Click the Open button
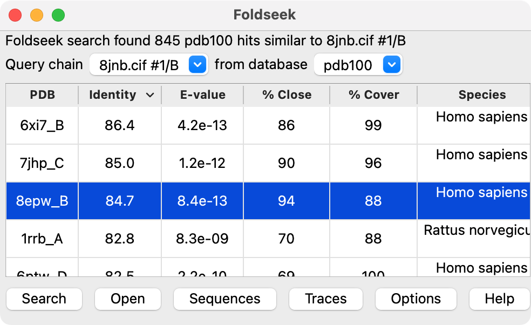This screenshot has width=531, height=325. (x=128, y=299)
